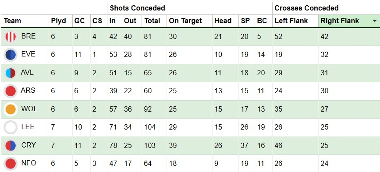Click the Crystal Palace red-blue badge

click(11, 146)
